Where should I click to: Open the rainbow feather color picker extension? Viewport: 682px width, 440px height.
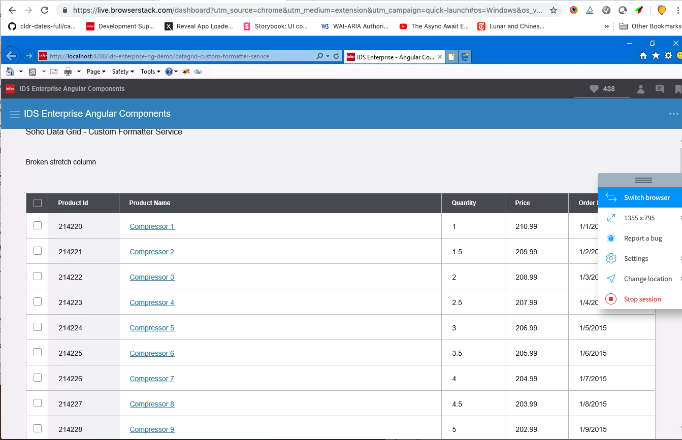point(640,10)
